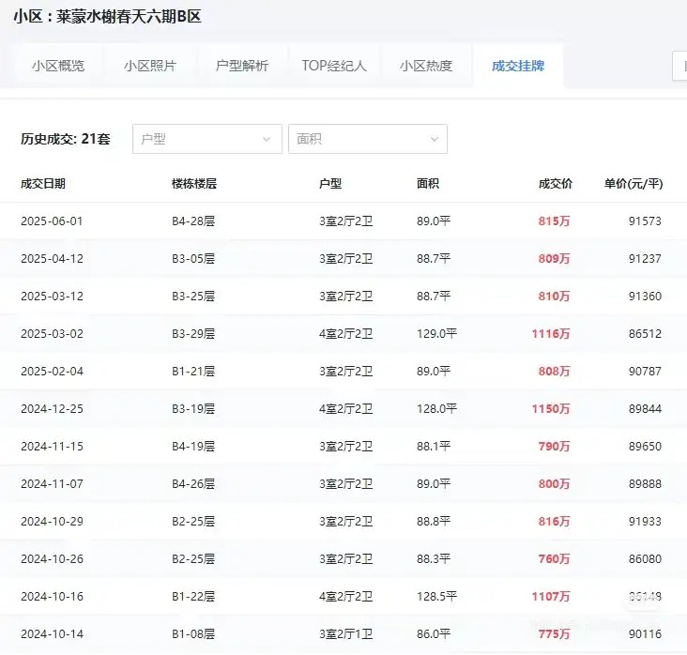This screenshot has width=687, height=655.
Task: Click the active 成交挂牌 tab
Action: pyautogui.click(x=518, y=66)
